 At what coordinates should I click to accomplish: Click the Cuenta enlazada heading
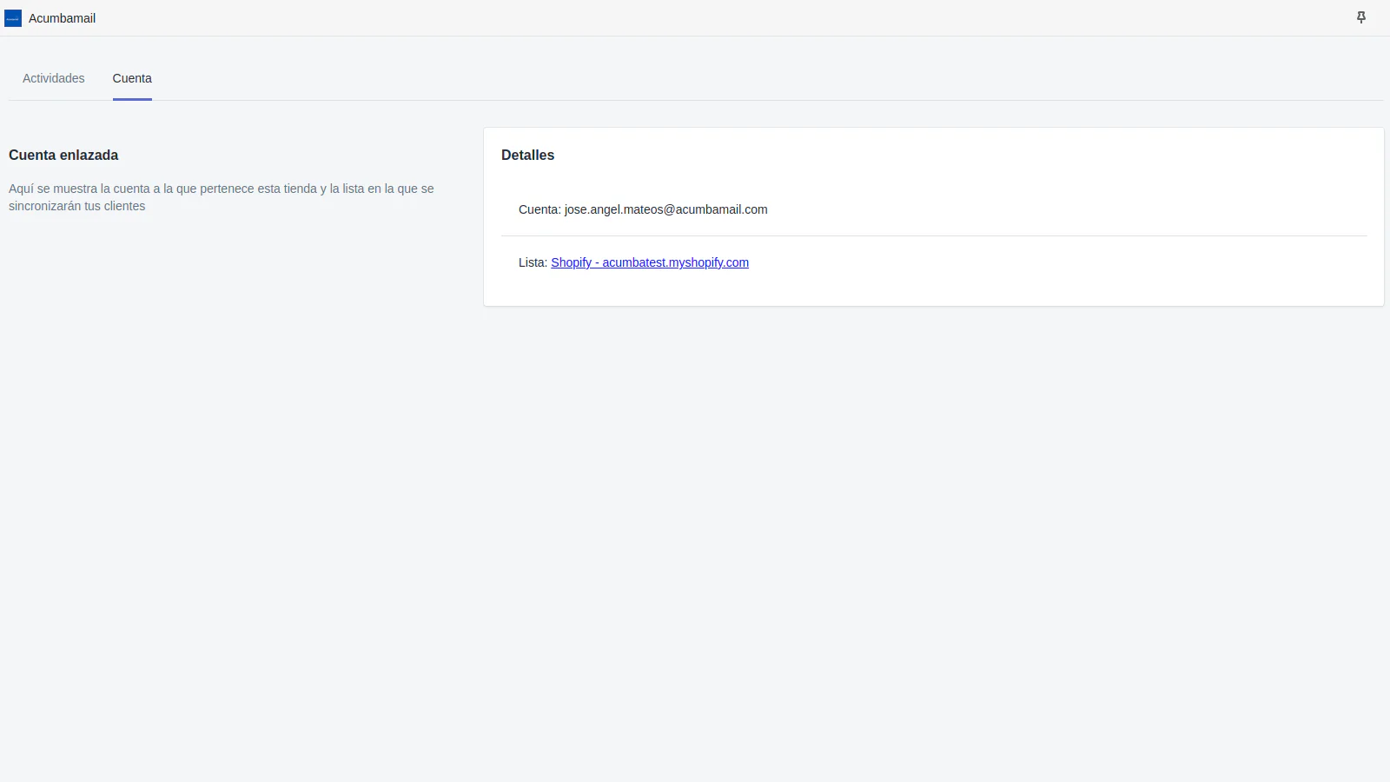pos(63,155)
